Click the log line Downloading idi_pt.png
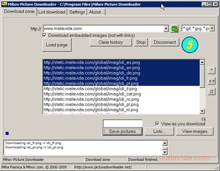The height and width of the screenshot is (171, 220). tap(34, 147)
